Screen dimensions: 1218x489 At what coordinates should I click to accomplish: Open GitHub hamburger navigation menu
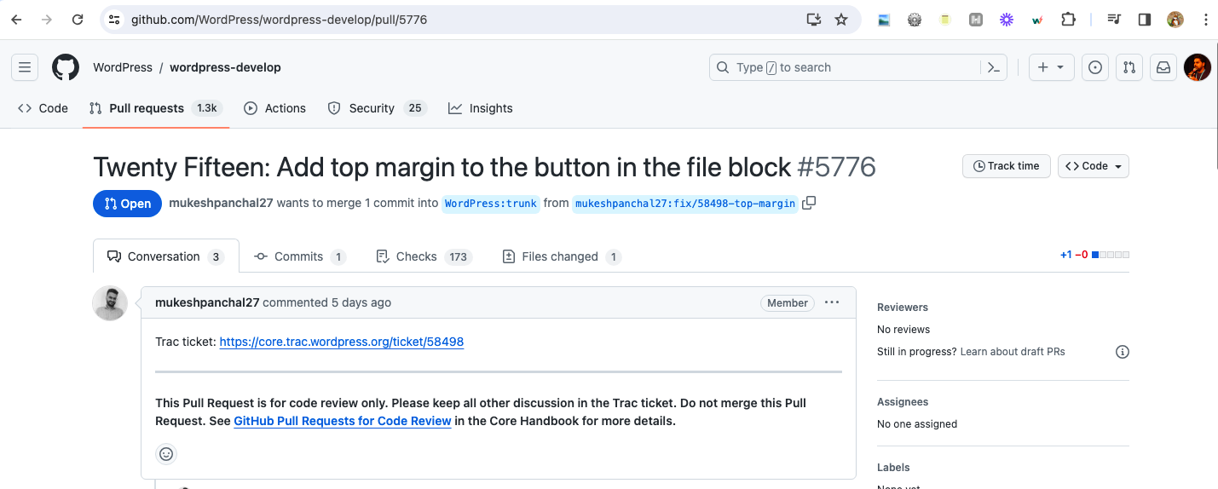[25, 67]
